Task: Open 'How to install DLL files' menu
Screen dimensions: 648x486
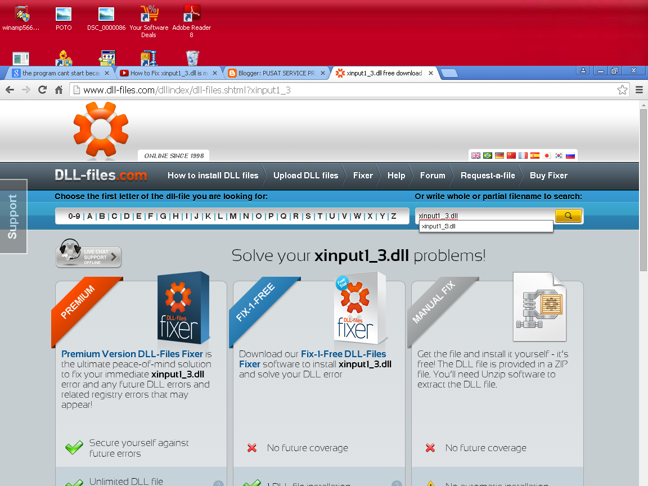Action: [213, 175]
